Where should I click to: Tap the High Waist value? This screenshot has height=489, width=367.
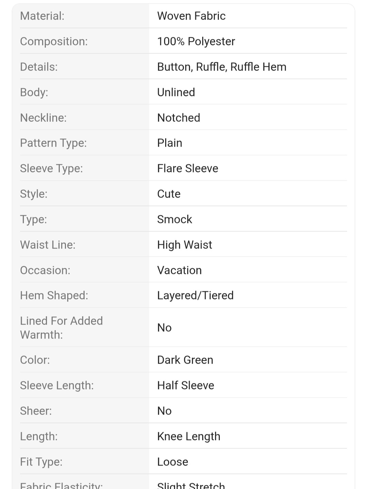tap(185, 245)
